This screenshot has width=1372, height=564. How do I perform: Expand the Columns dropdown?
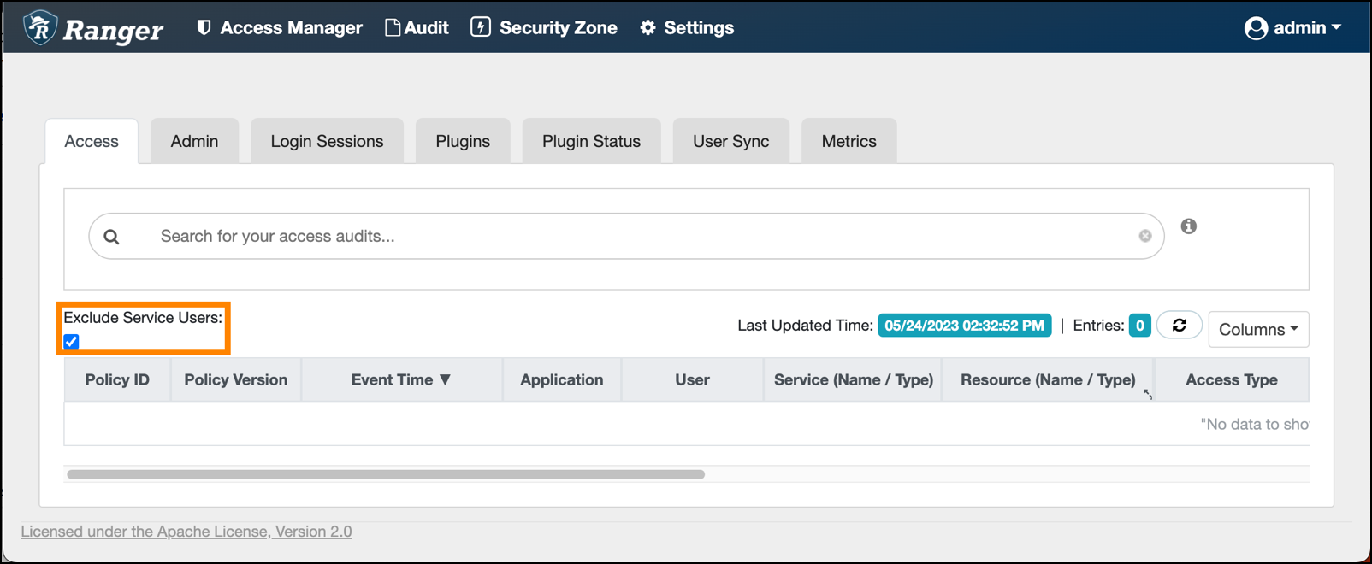click(1257, 329)
